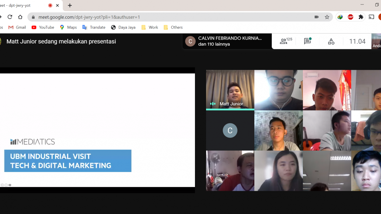Screen dimensions: 381x214
Task: Open the Daya Jaya bookmark
Action: 123,27
